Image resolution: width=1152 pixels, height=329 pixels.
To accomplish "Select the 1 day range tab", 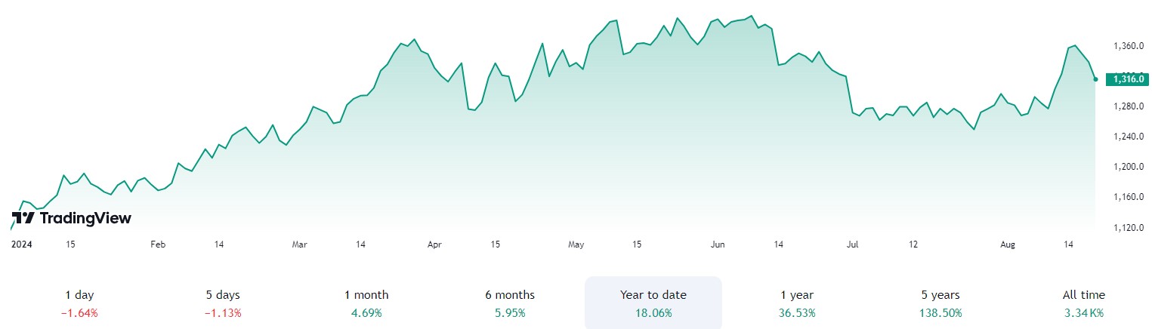I will 79,303.
